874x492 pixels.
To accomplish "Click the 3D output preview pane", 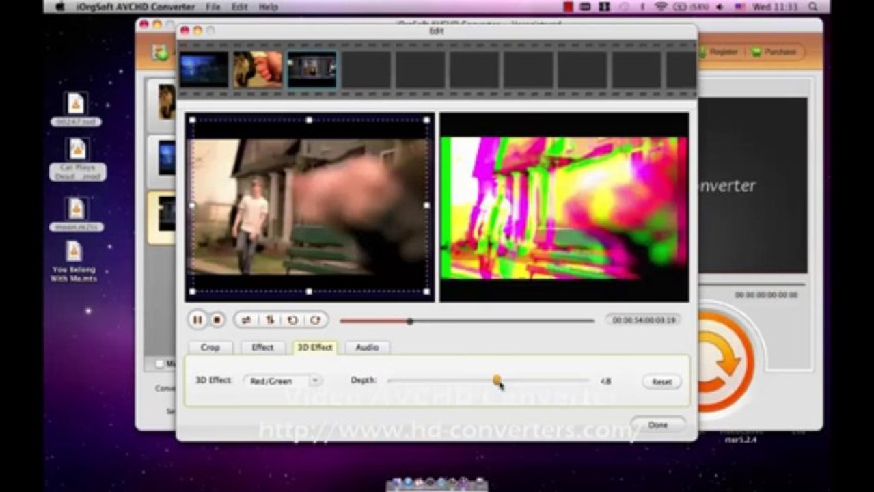I will click(564, 207).
